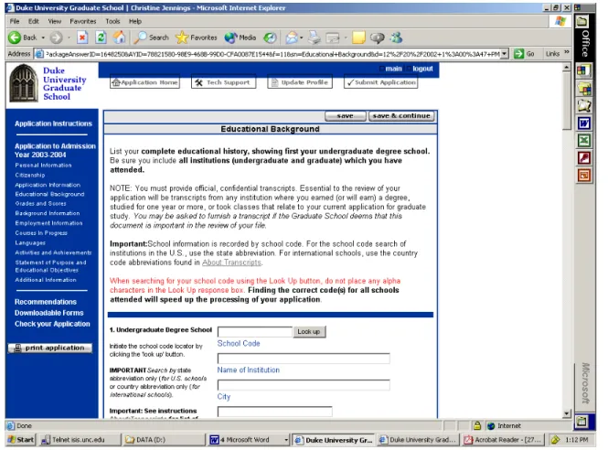Click the Stop loading icon
Viewport: 608px width, 450px height.
click(82, 37)
